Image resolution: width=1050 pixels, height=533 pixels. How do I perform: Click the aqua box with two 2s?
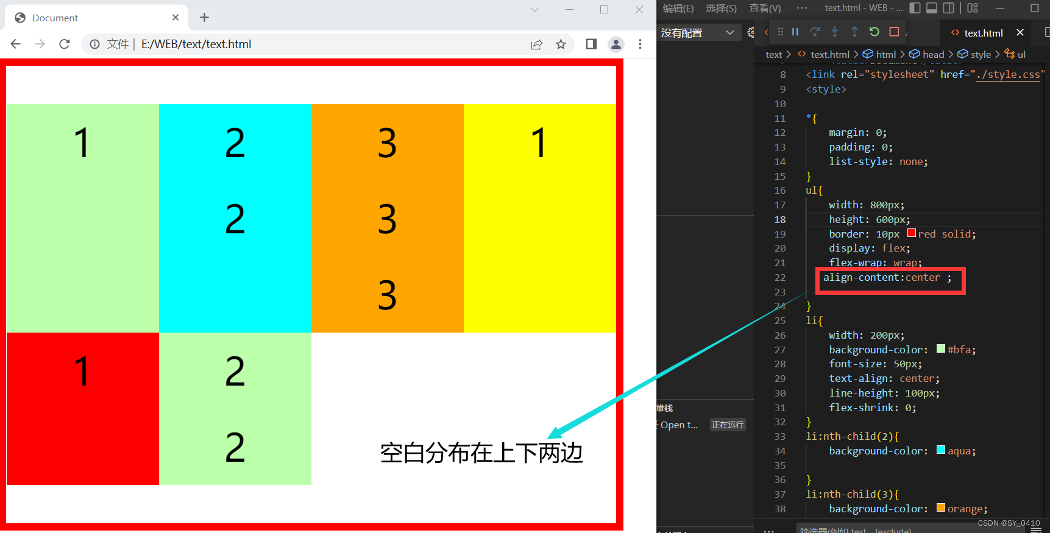point(235,218)
